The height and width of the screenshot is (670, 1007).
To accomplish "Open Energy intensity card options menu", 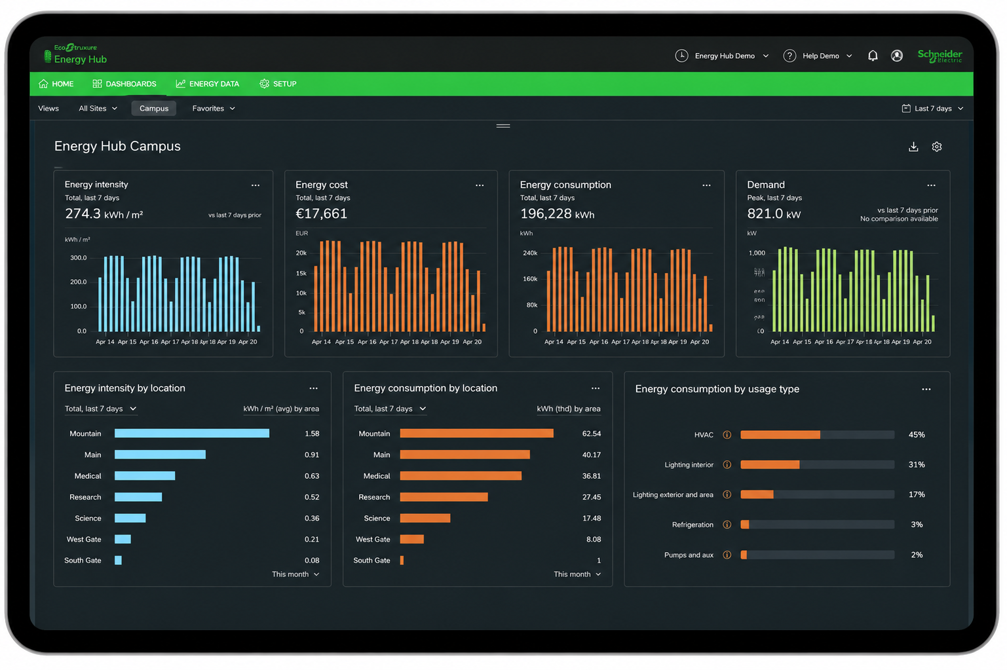I will pos(256,185).
